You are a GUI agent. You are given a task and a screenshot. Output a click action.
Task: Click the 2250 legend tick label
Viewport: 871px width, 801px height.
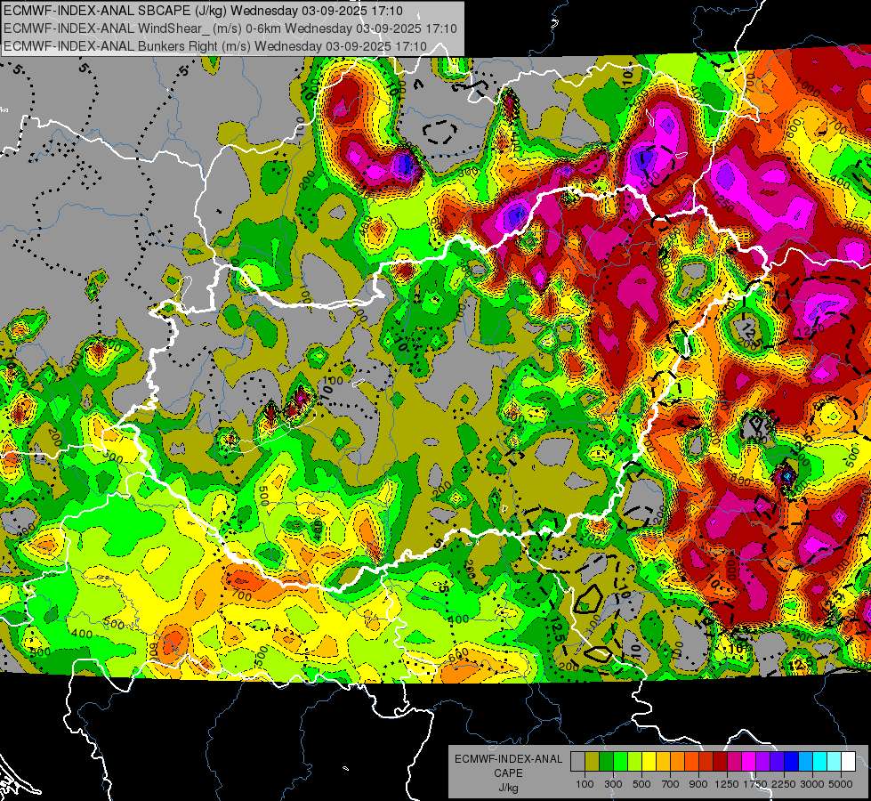pos(785,784)
